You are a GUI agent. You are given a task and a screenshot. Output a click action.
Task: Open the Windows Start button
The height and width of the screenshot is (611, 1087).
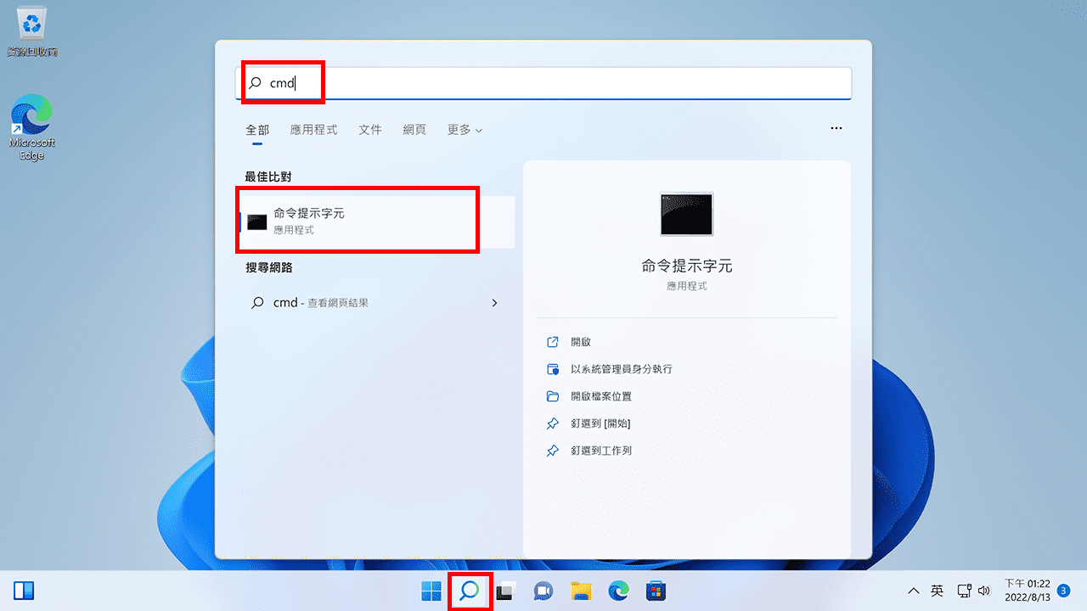coord(431,591)
